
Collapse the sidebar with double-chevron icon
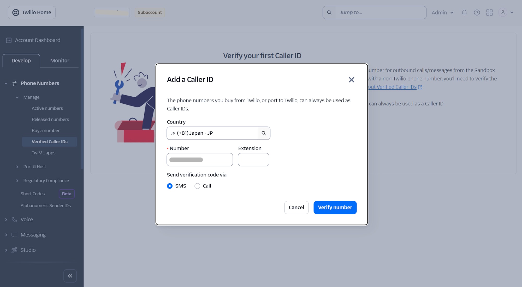[x=70, y=276]
